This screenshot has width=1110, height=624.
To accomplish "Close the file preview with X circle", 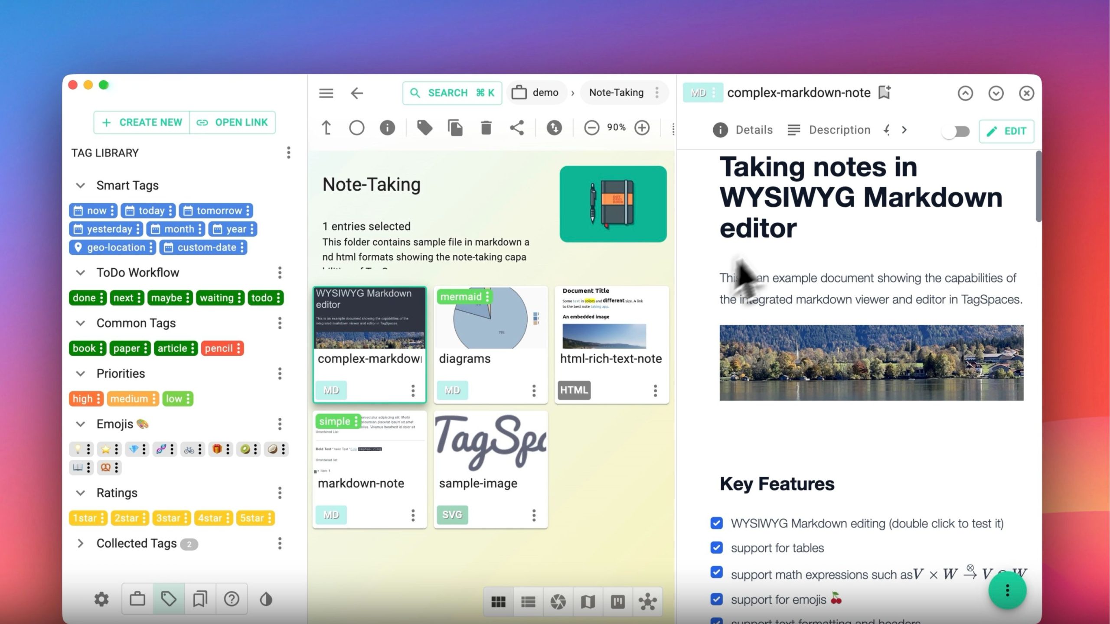I will [1026, 93].
